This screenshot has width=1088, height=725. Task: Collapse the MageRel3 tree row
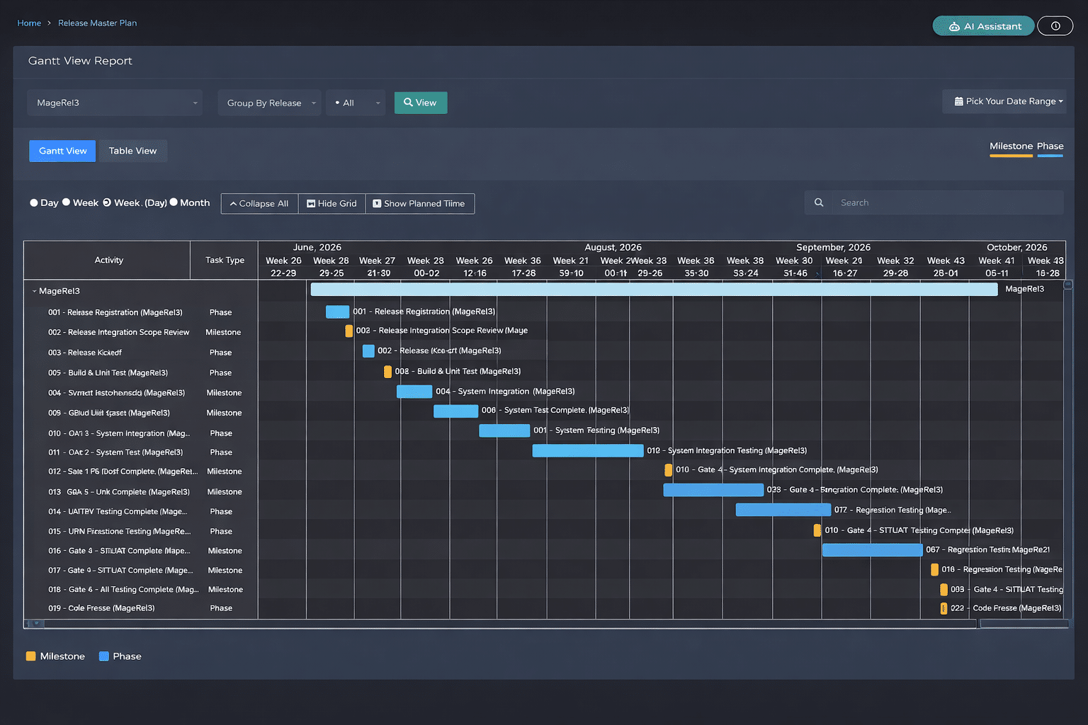(34, 291)
